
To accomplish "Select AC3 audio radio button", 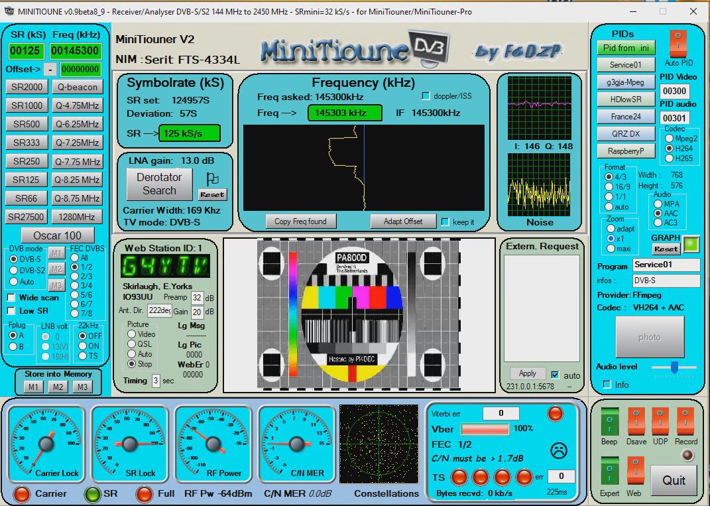I will [658, 222].
